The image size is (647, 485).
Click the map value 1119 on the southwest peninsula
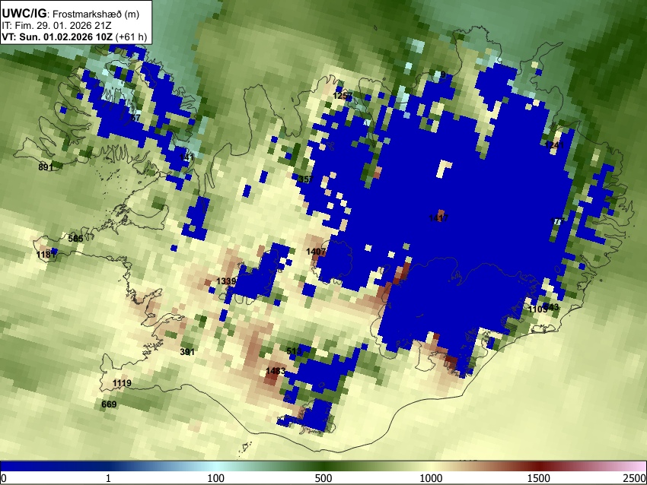(122, 383)
